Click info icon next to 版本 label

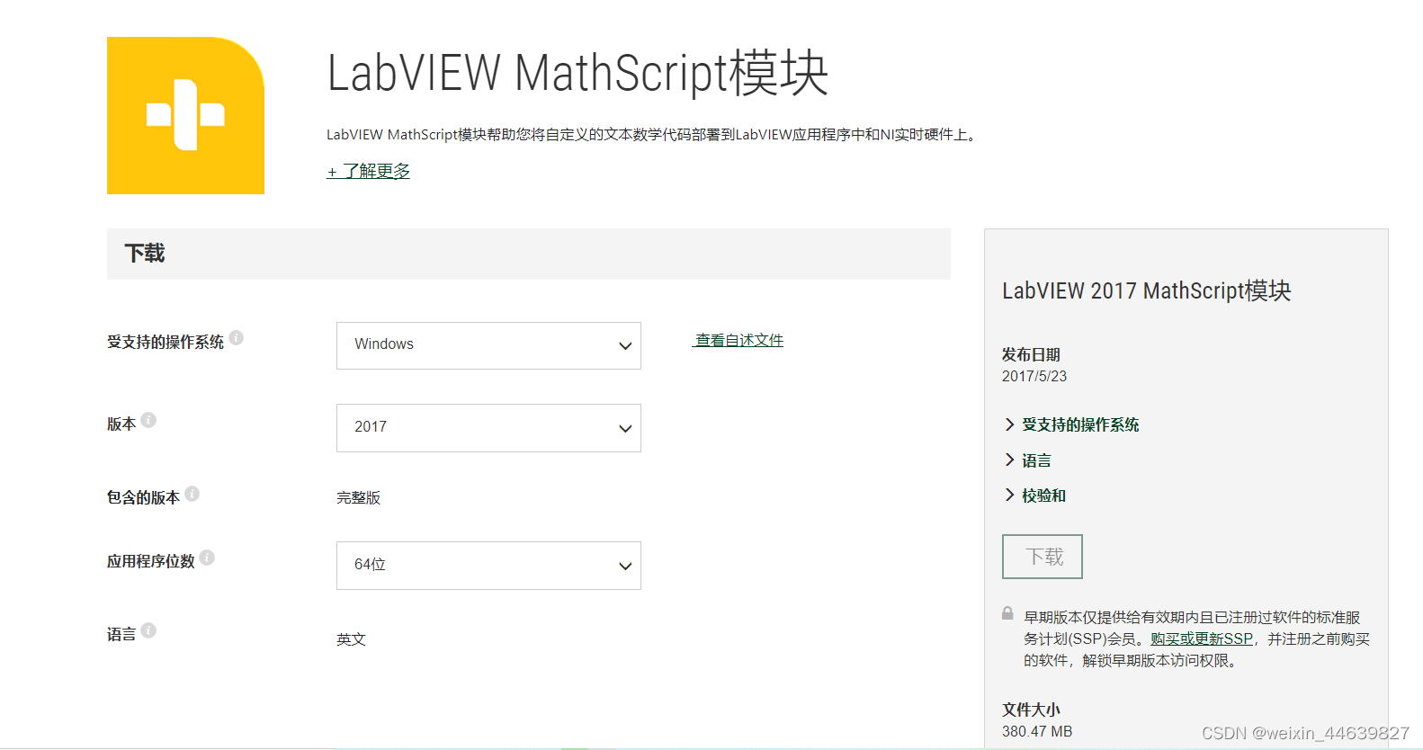[x=148, y=420]
